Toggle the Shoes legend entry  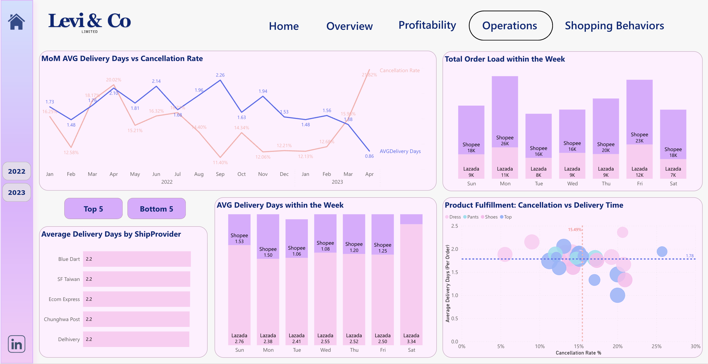[x=490, y=217]
